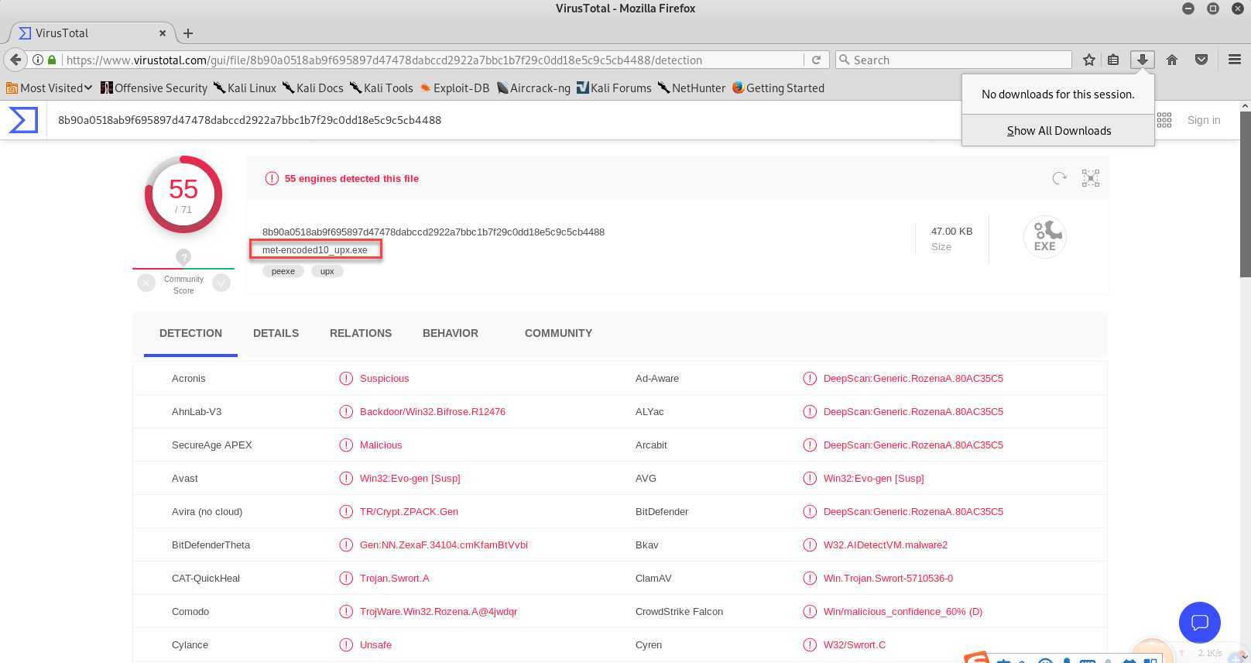Click alert icon in detection summary banner

(272, 178)
